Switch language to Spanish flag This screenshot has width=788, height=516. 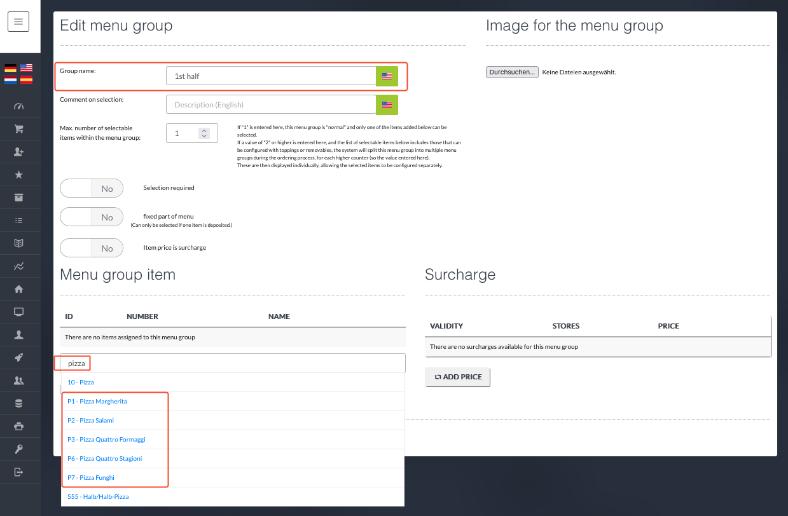26,79
